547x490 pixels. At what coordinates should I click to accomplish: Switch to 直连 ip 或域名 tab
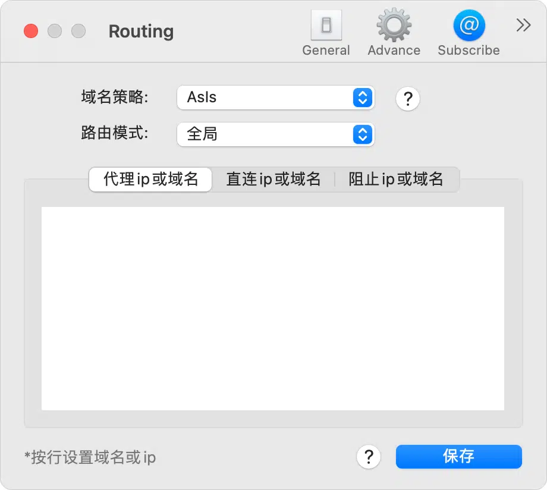coord(273,180)
